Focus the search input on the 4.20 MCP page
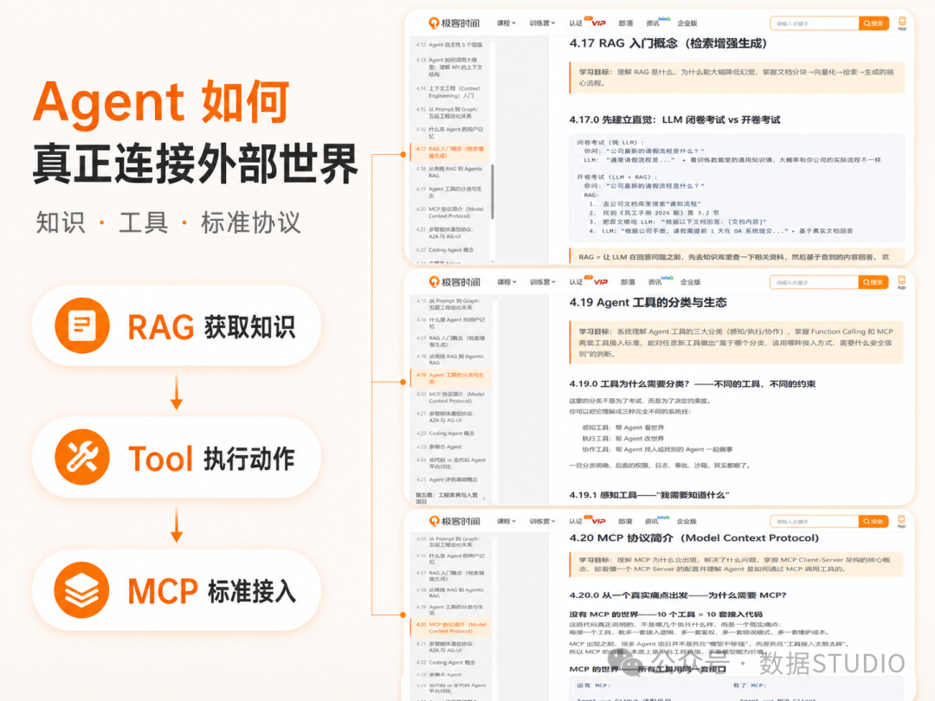Image resolution: width=935 pixels, height=701 pixels. click(815, 521)
